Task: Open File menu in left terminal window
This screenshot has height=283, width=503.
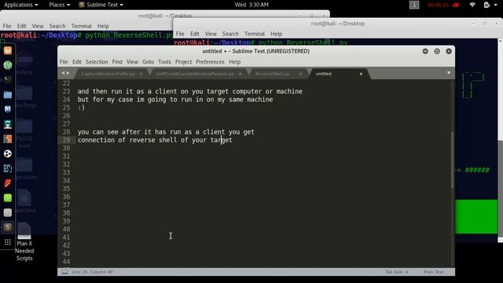Action: (7, 26)
